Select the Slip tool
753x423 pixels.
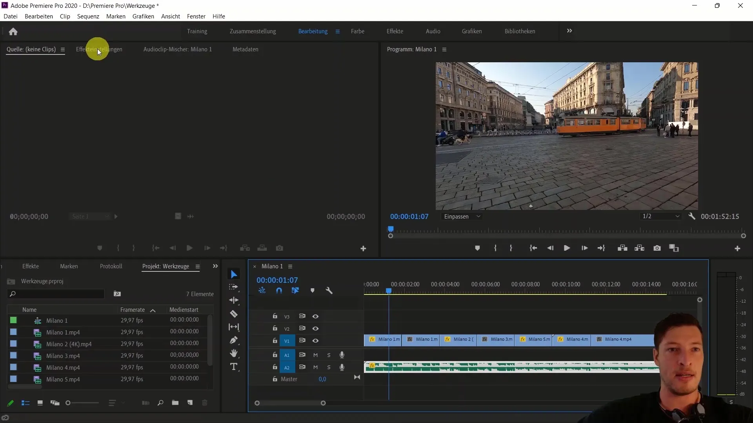point(234,327)
